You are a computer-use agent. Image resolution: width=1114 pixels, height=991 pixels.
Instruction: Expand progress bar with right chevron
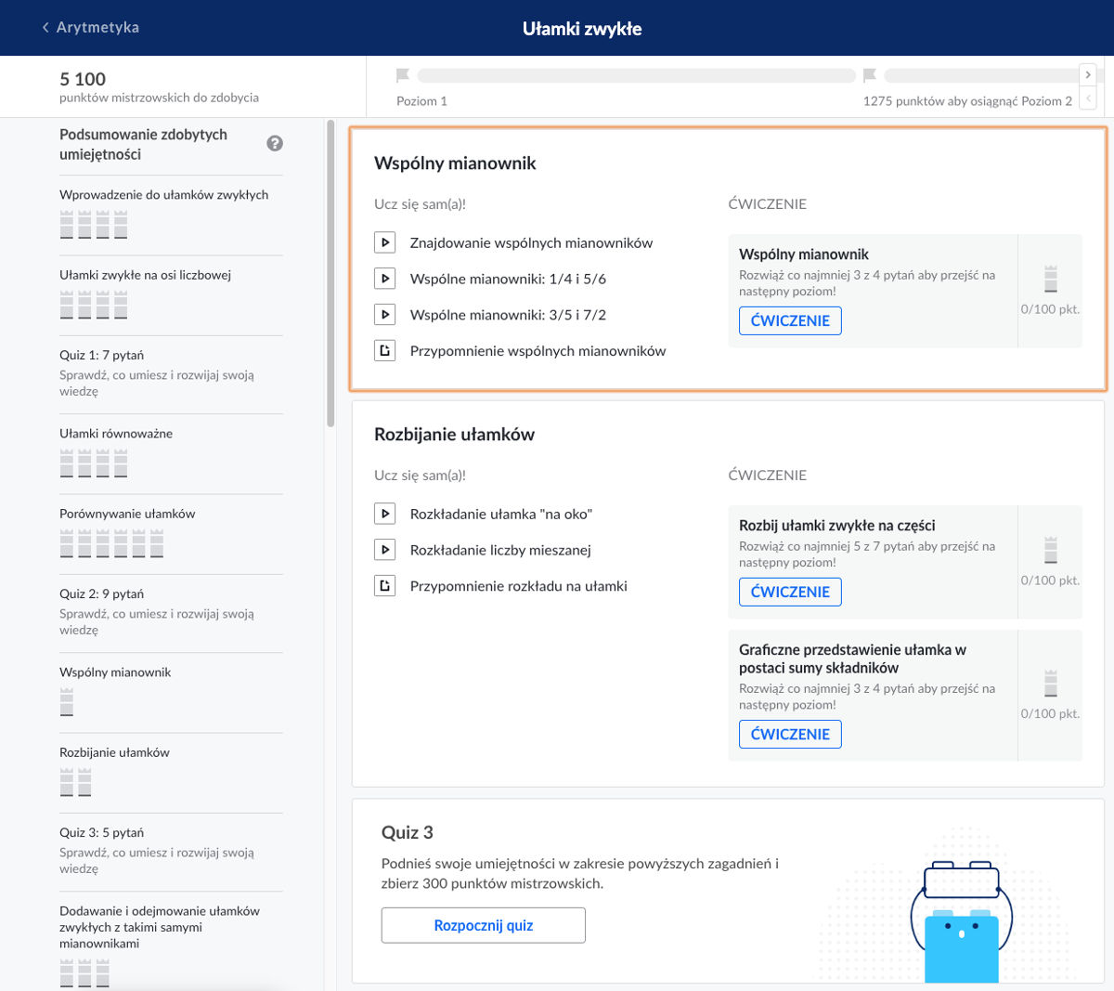point(1088,75)
